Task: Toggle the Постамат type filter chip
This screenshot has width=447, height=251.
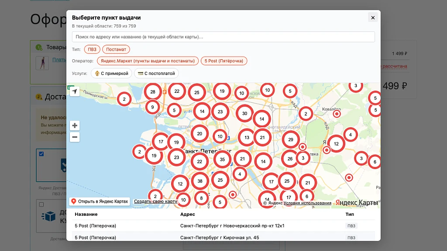Action: (x=116, y=49)
